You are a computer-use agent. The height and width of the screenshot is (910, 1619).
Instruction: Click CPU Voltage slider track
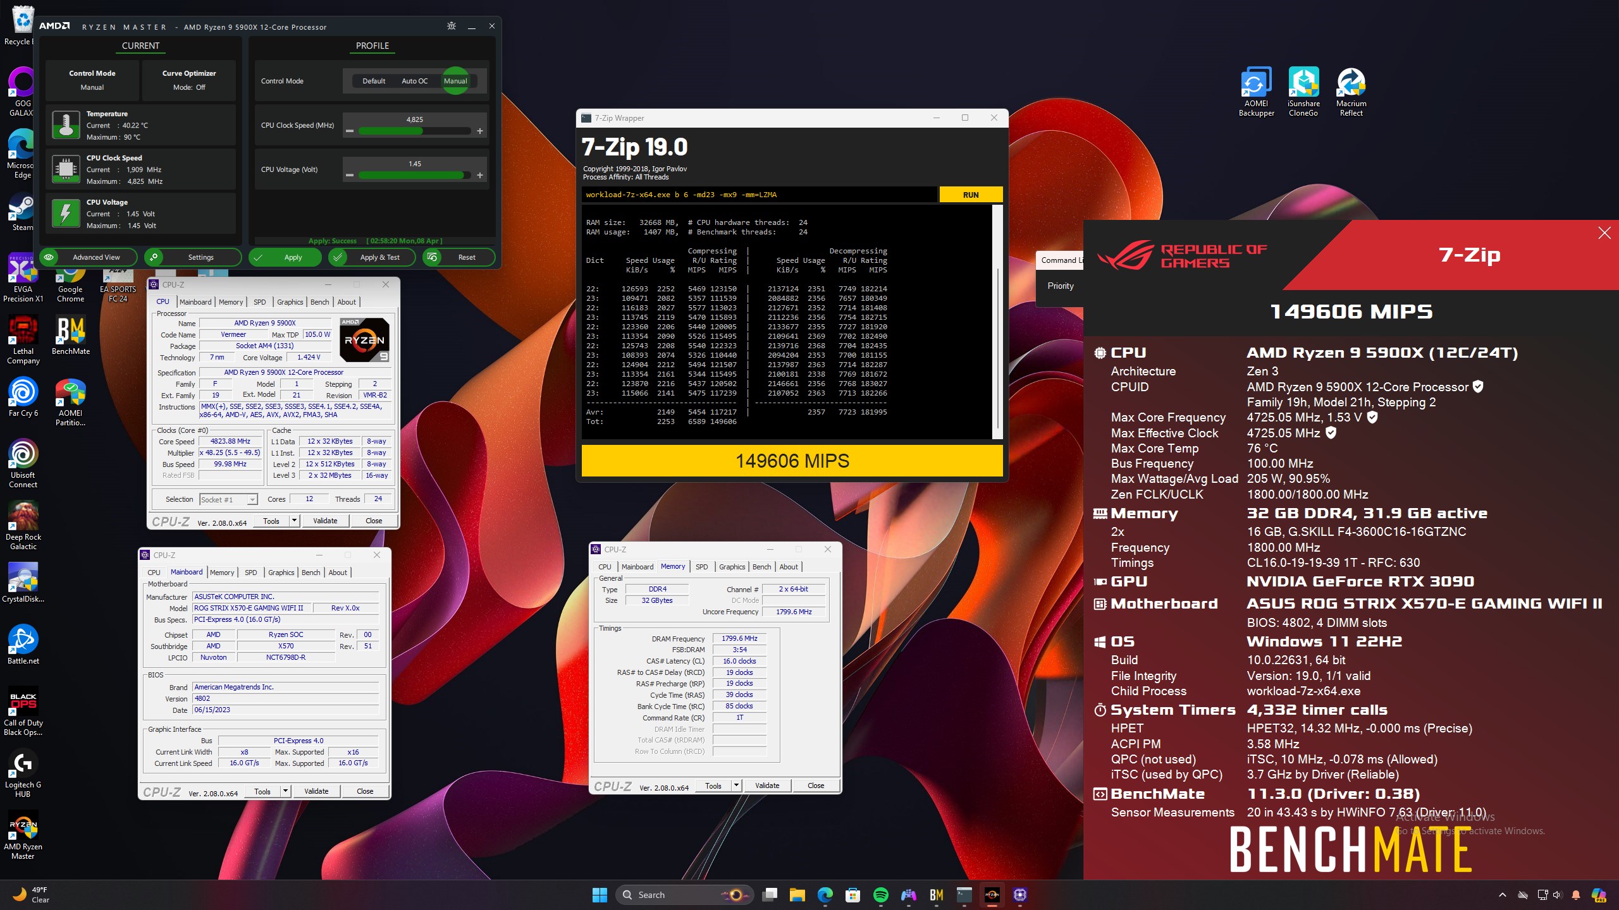coord(414,176)
